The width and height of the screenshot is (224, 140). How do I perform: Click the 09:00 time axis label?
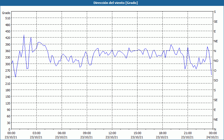(87, 133)
